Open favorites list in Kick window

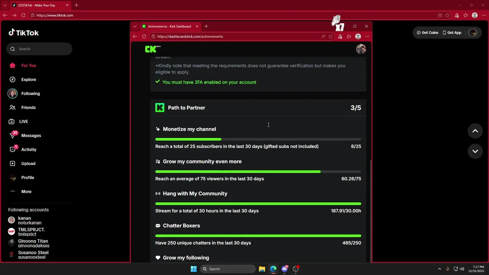click(349, 36)
